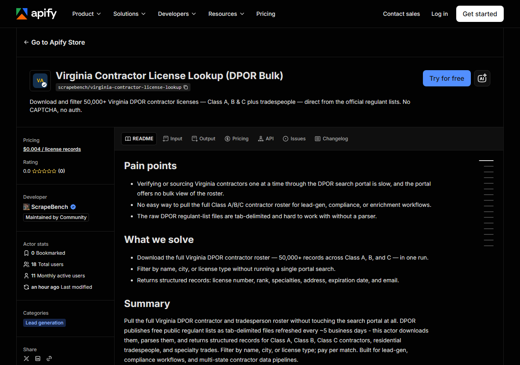Open the Product dropdown menu
This screenshot has width=520, height=365.
[x=86, y=14]
